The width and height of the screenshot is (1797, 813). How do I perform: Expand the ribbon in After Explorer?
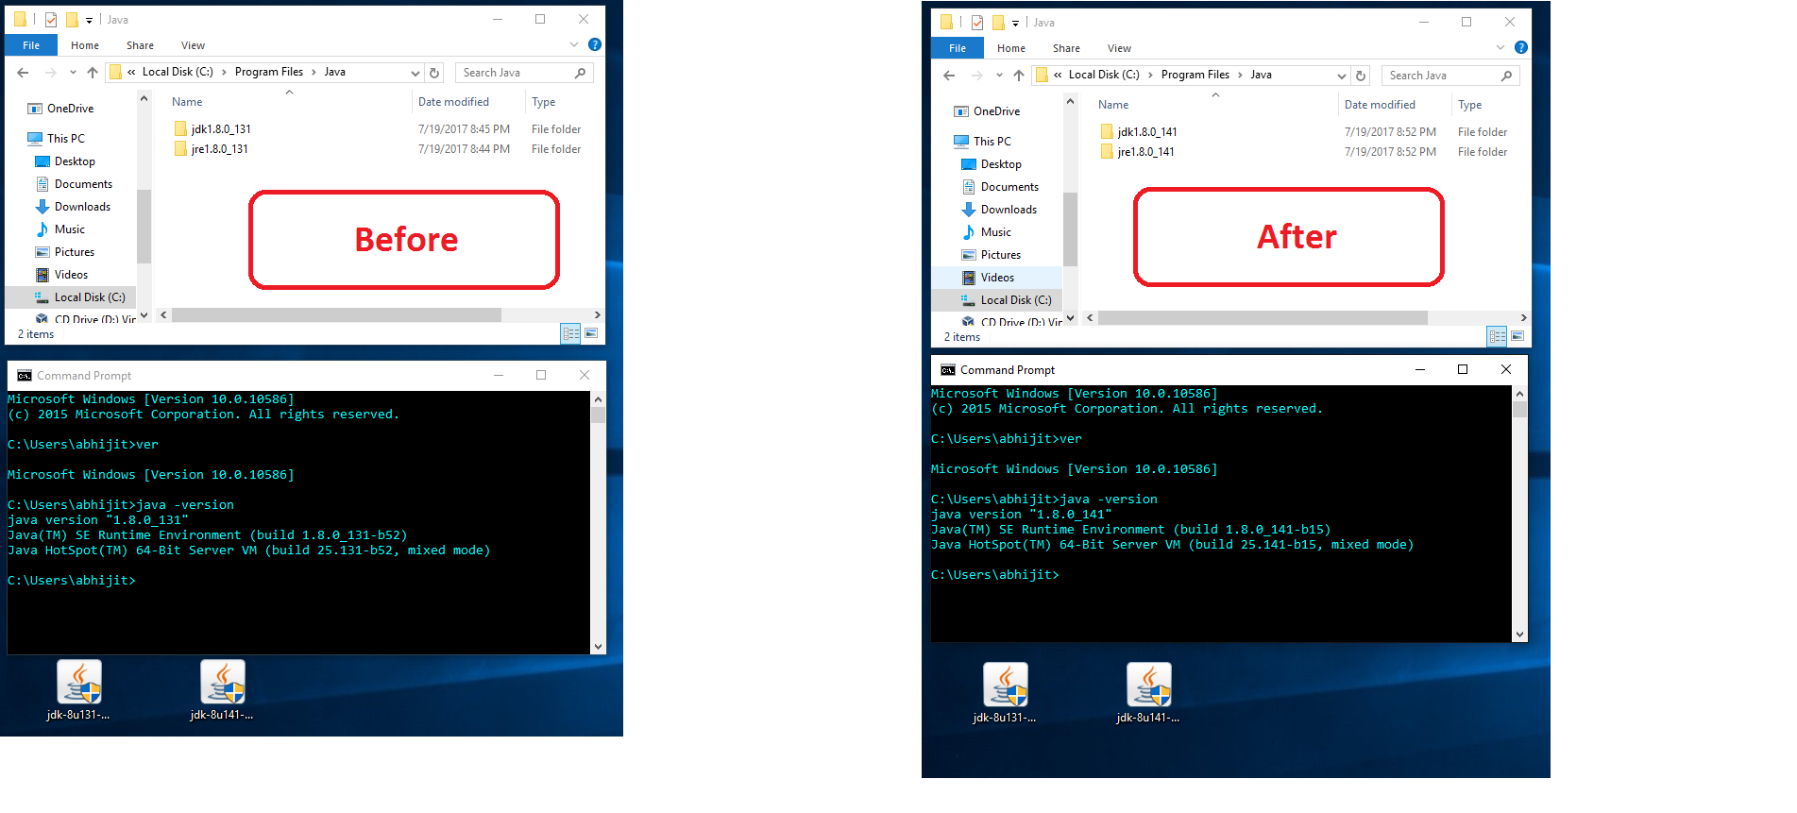point(1500,47)
